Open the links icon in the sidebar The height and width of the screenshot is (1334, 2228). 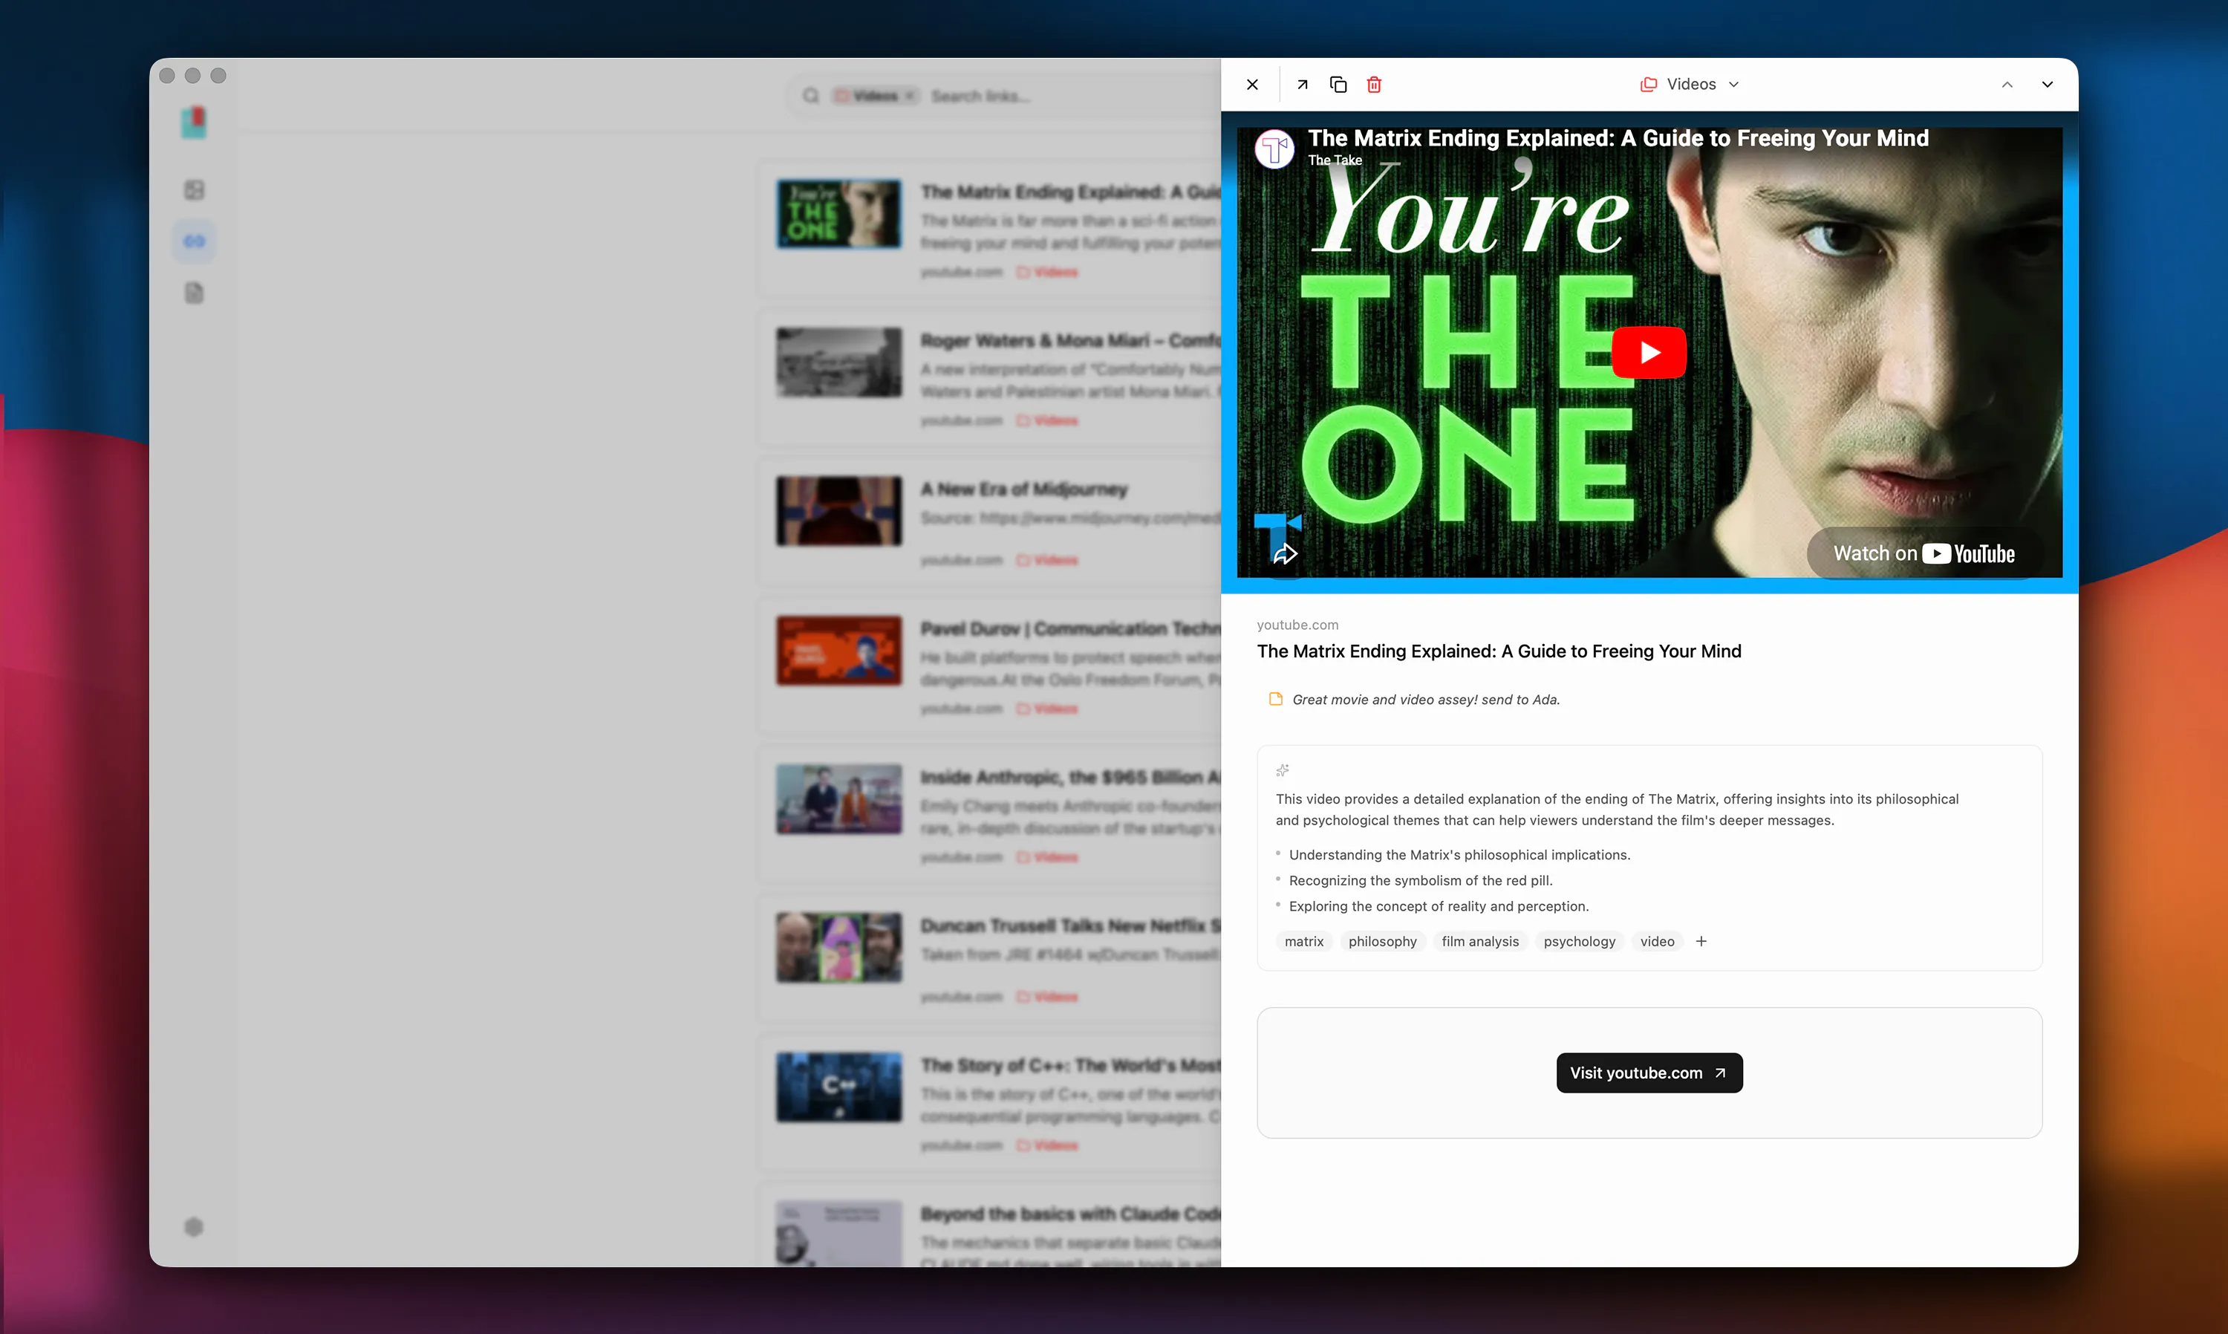coord(194,241)
